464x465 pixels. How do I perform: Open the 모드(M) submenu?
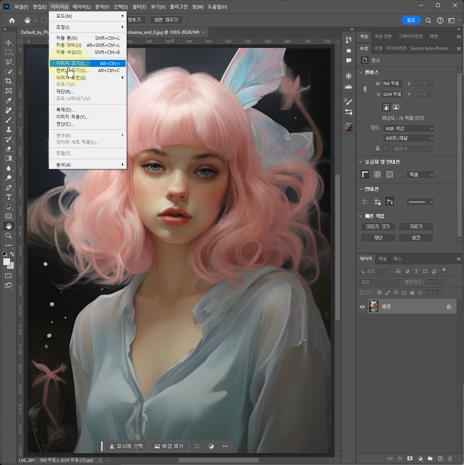(88, 16)
